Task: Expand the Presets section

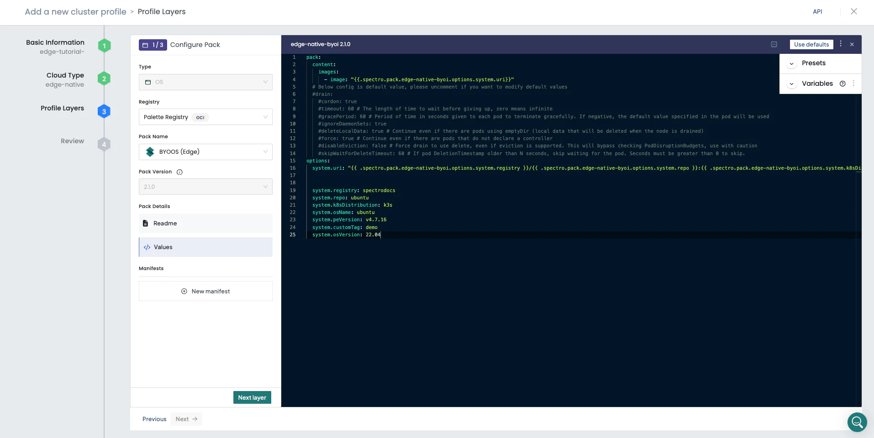Action: [791, 63]
